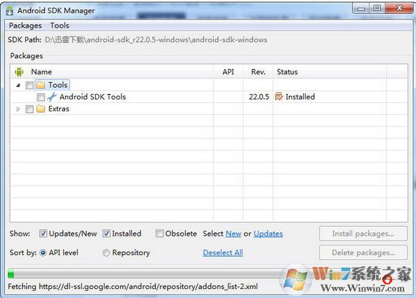Image resolution: width=416 pixels, height=298 pixels.
Task: Maximize the Android SDK Manager window
Action: coord(377,8)
